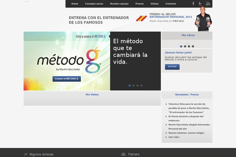Click the ¿Quieres formar parte? heading
The width and height of the screenshot is (236, 157).
(x=178, y=53)
